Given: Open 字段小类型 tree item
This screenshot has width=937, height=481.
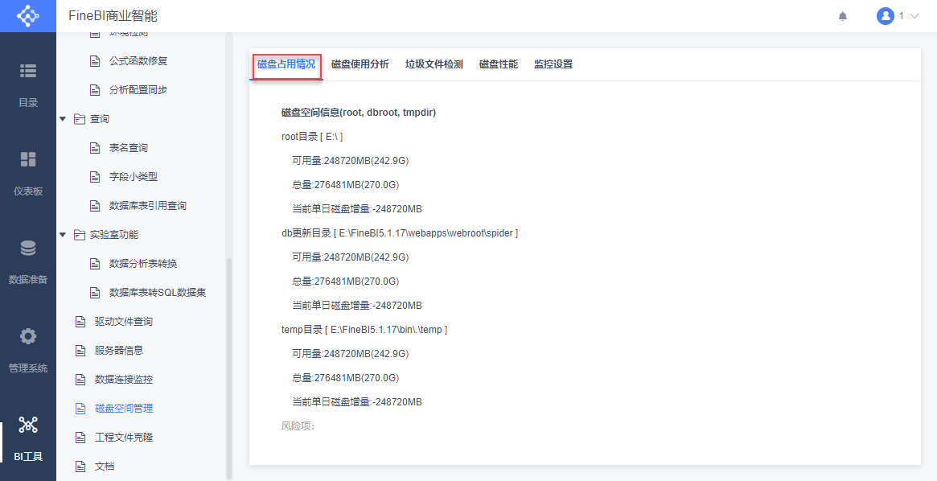Looking at the screenshot, I should tap(134, 177).
